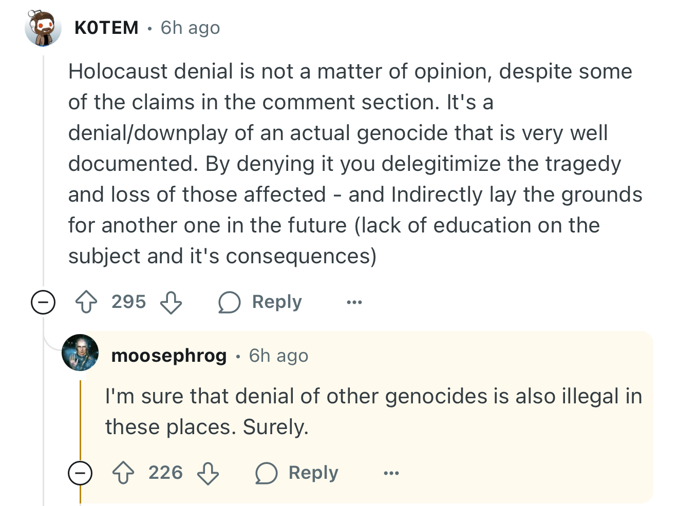Click speech bubble icon under moosephrog's comment
Image resolution: width=678 pixels, height=506 pixels.
266,473
